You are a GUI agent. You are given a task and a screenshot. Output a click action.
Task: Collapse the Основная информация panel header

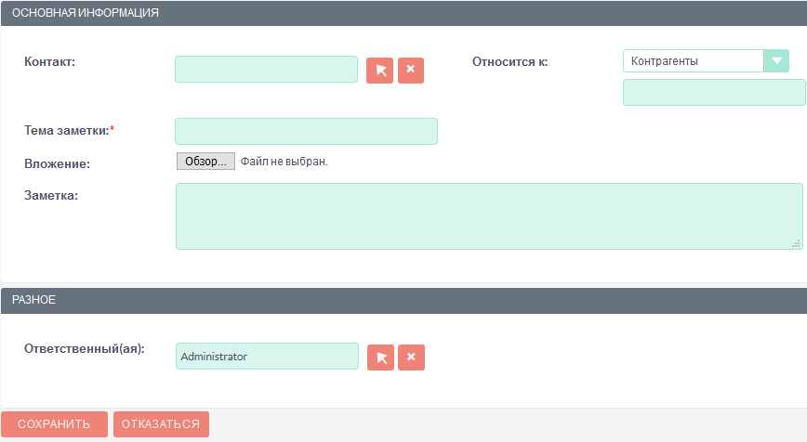pyautogui.click(x=403, y=13)
